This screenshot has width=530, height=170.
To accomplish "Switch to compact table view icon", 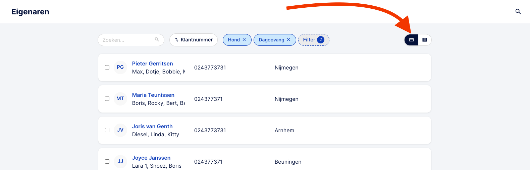I will pos(425,40).
